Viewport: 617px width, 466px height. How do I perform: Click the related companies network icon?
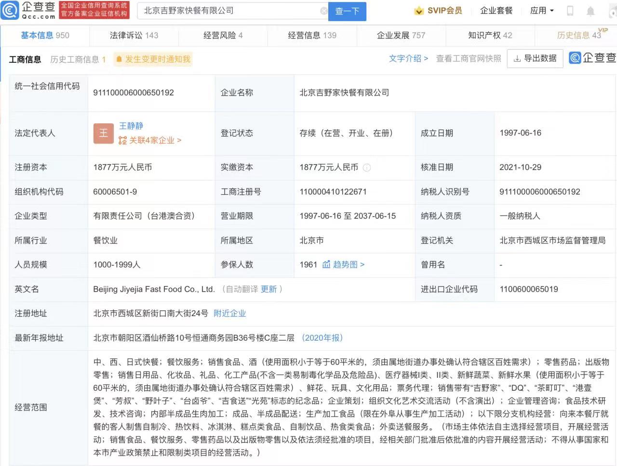pyautogui.click(x=123, y=140)
